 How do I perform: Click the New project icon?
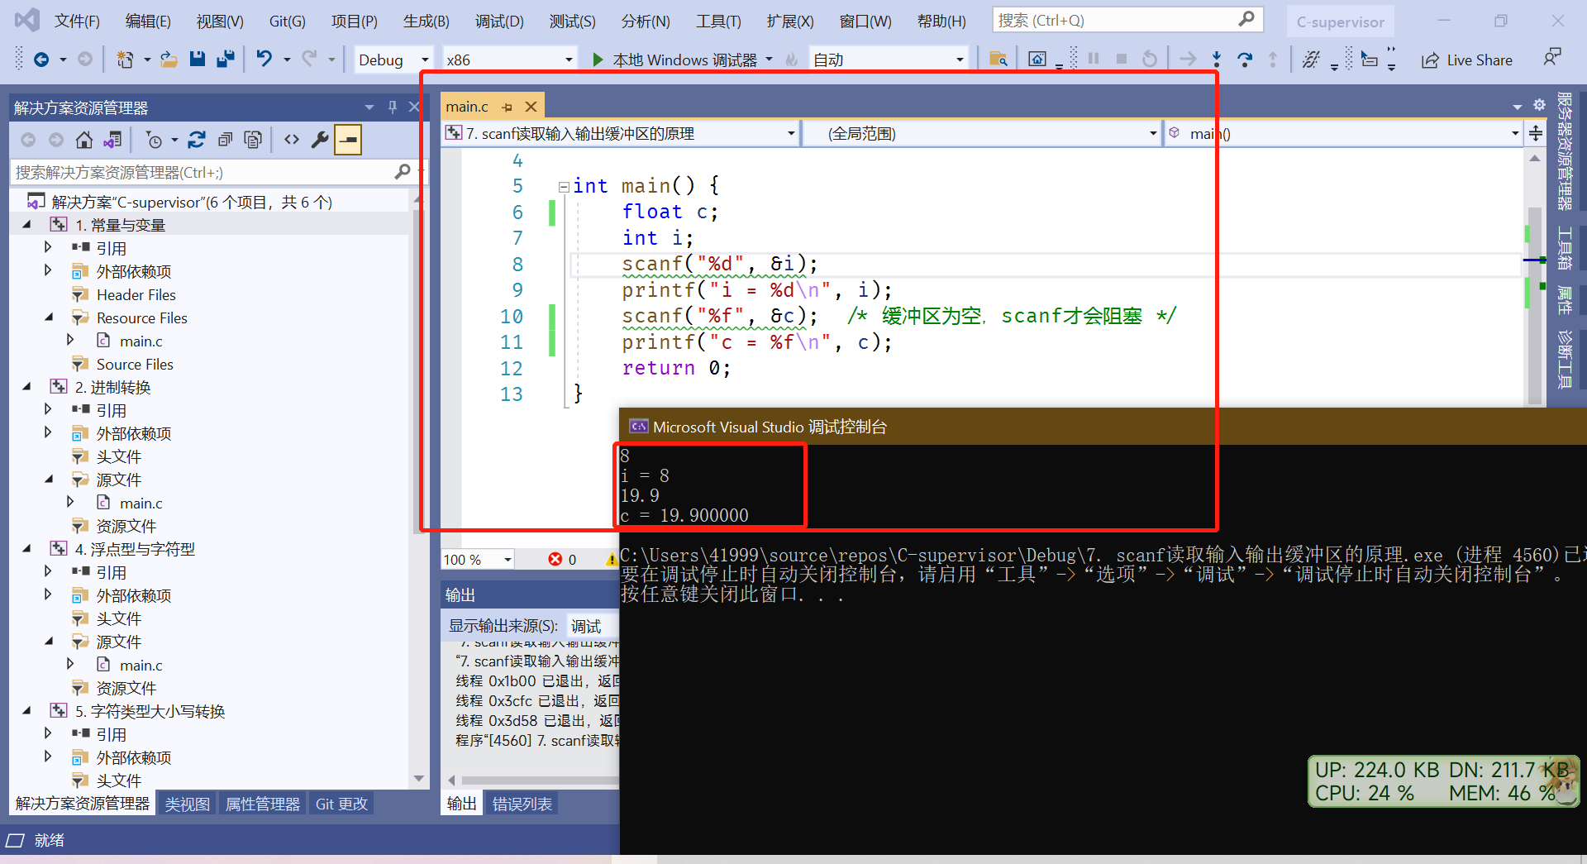pyautogui.click(x=125, y=60)
